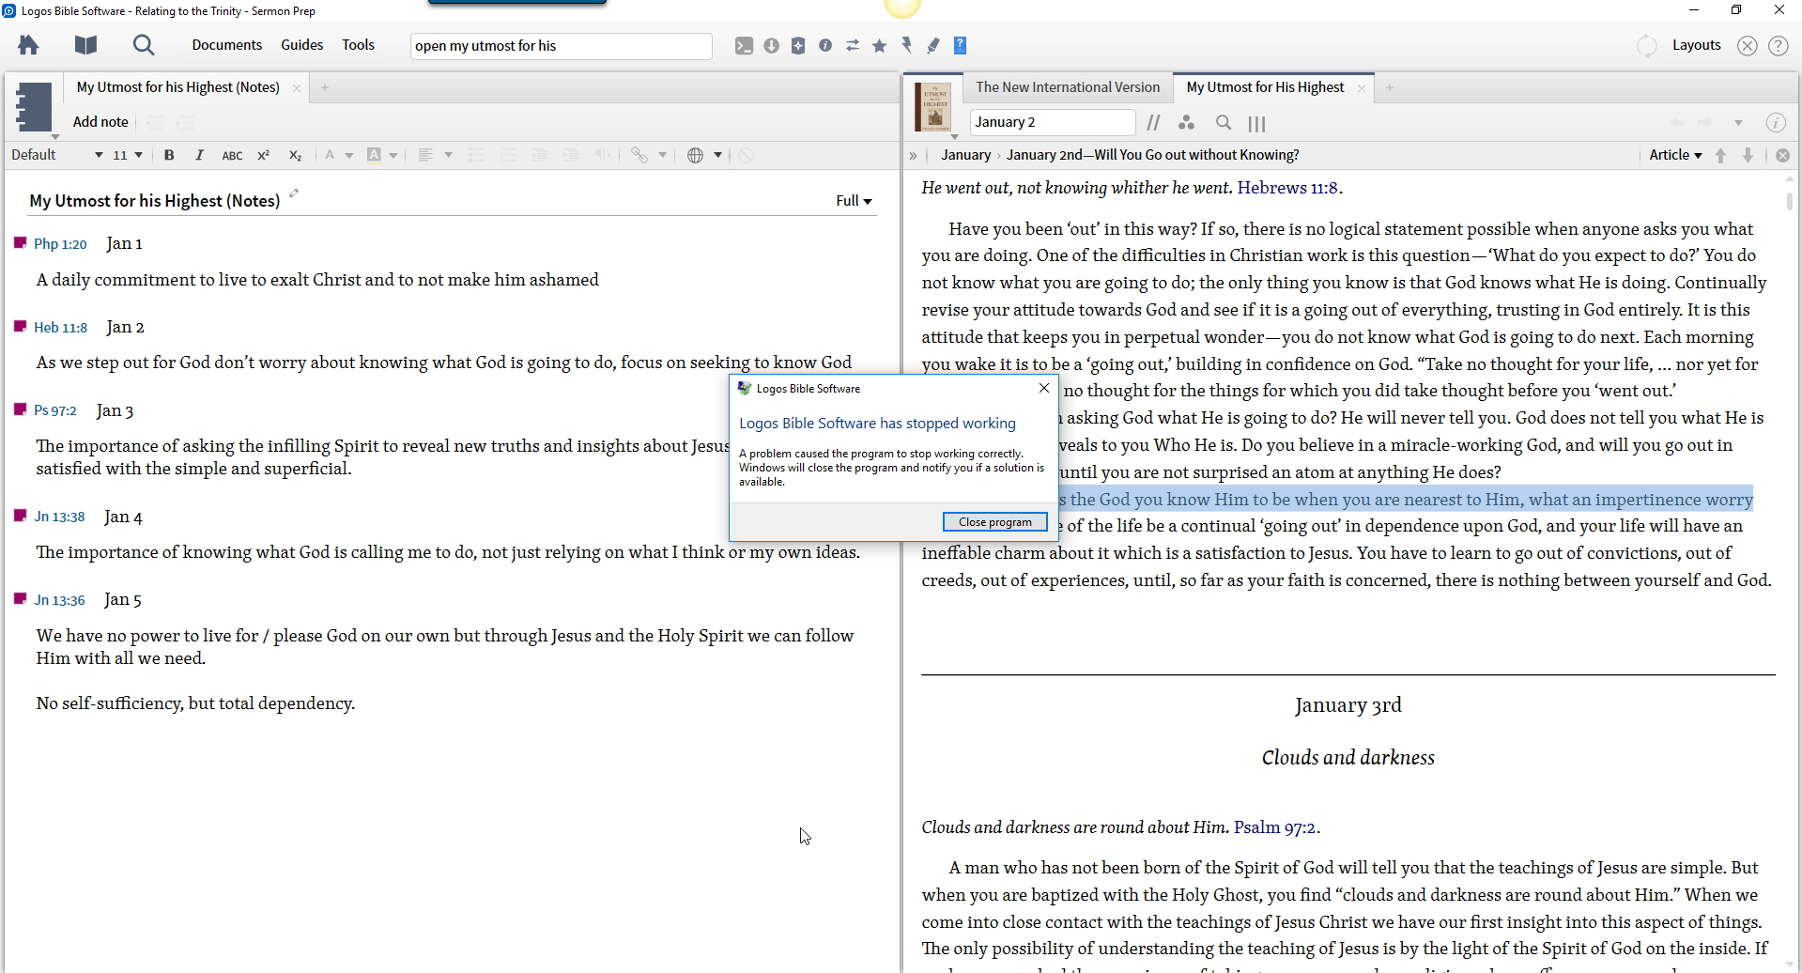Click the highlighter pen shortcut icon
This screenshot has width=1802, height=973.
coord(933,45)
